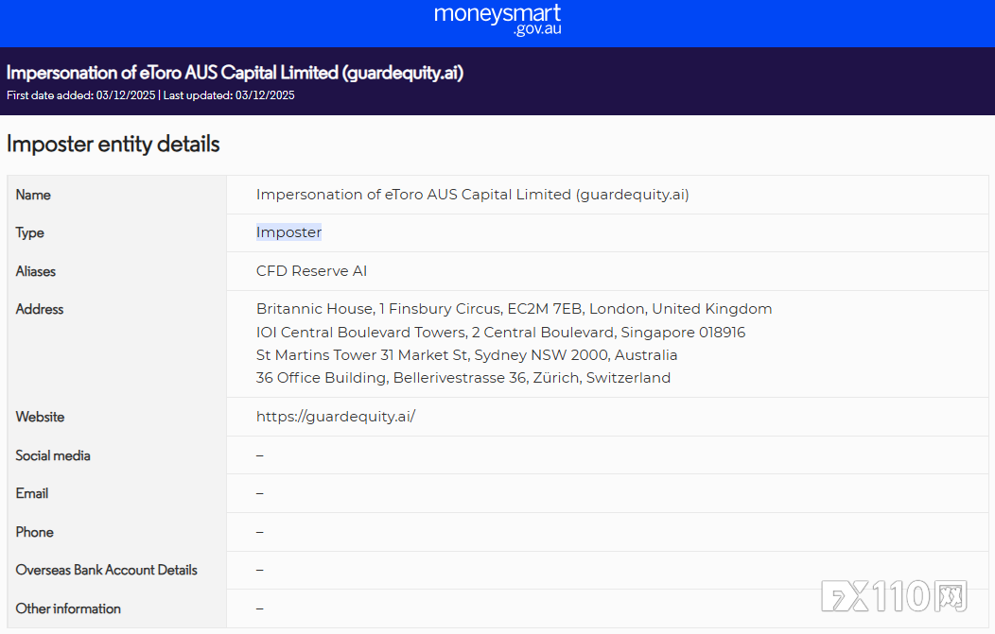
Task: Click the FX110 watermark logo
Action: pyautogui.click(x=894, y=596)
